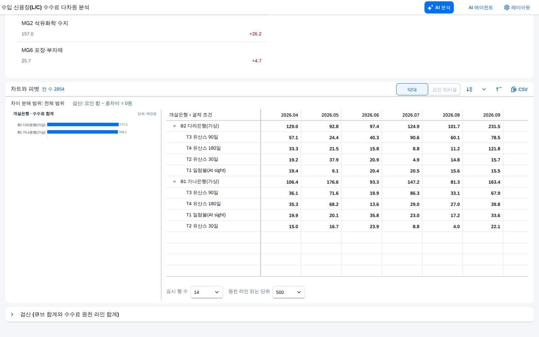Click the +26.2 value for MG2
Image resolution: width=539 pixels, height=337 pixels.
[255, 34]
